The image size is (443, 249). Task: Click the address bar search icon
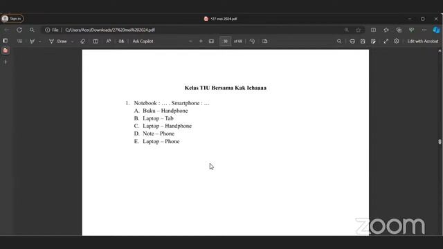click(x=32, y=30)
